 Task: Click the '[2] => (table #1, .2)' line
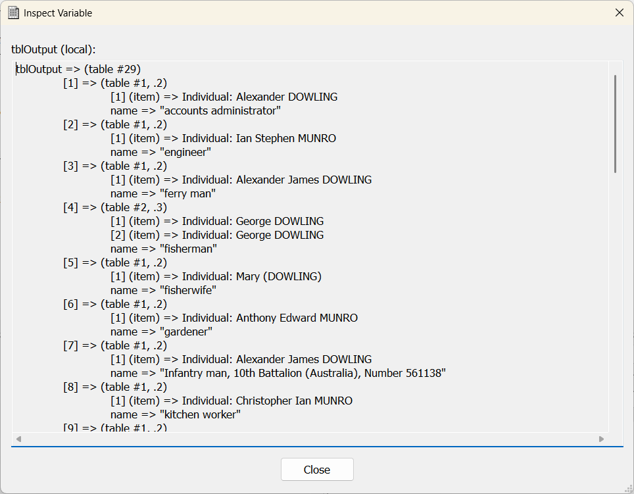click(115, 124)
